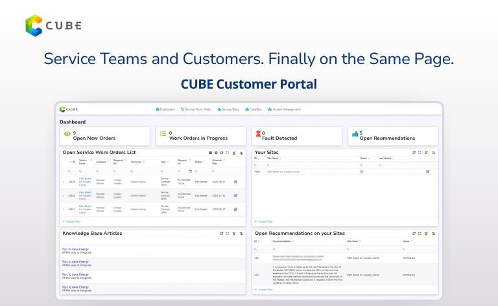Image resolution: width=498 pixels, height=306 pixels.
Task: Click the green eye Open New Orders icon
Action: [66, 134]
